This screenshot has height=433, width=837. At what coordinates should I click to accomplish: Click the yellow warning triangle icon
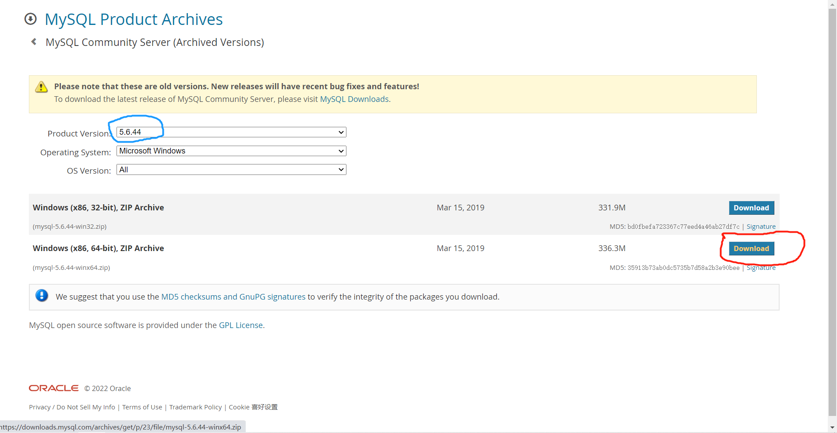tap(41, 87)
